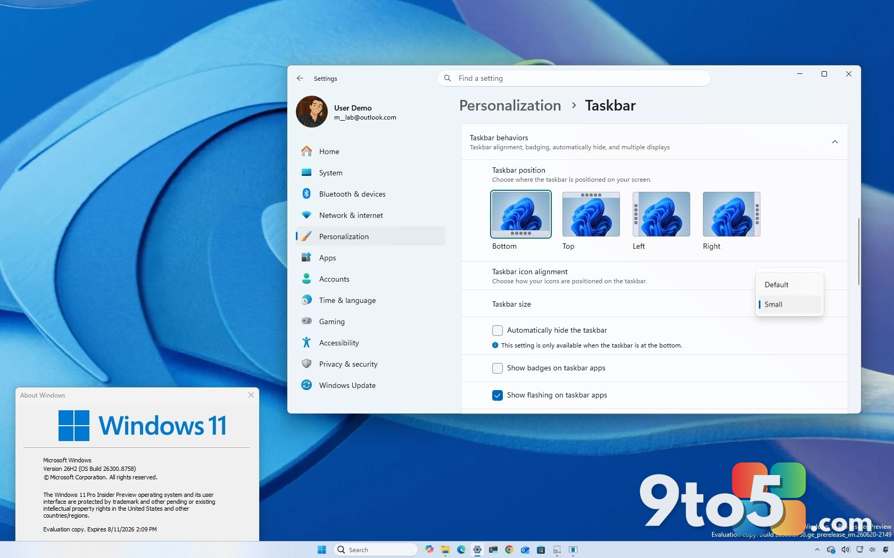894x558 pixels.
Task: Click the magnifier icon in Find a setting
Action: click(448, 78)
